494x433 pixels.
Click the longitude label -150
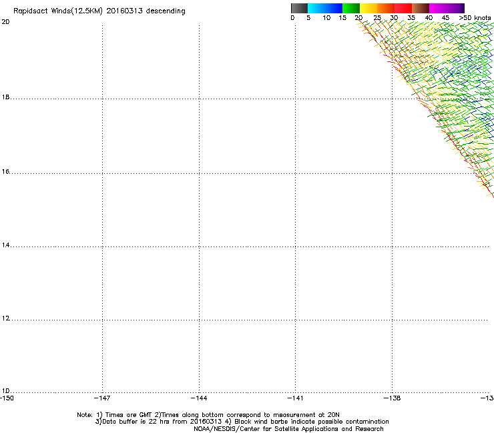coord(7,398)
